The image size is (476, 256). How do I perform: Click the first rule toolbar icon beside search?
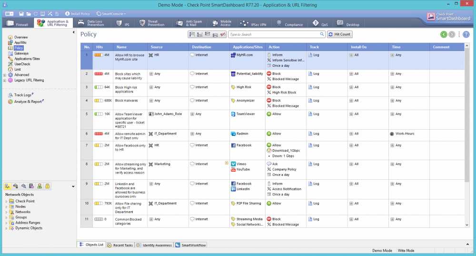(x=192, y=34)
